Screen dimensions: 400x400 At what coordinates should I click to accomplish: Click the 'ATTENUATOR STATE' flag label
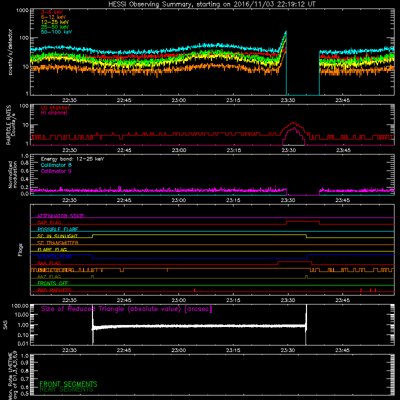coord(60,216)
